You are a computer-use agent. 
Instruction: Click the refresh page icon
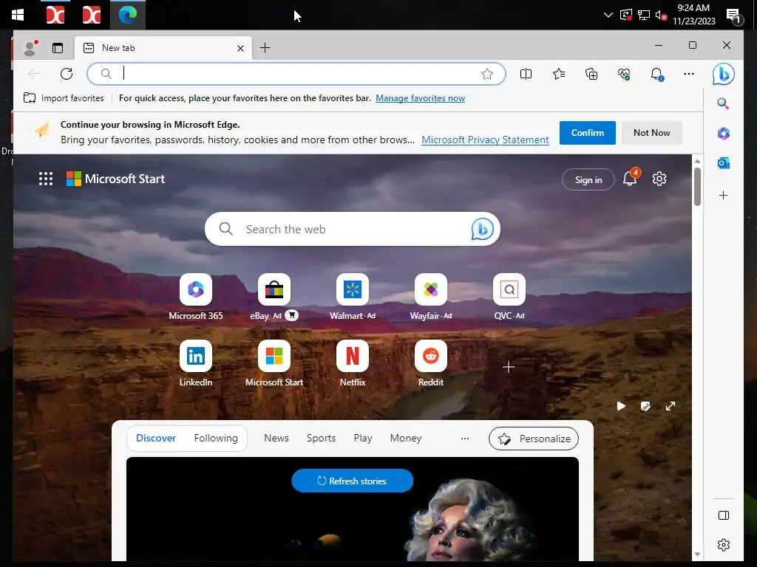[67, 74]
